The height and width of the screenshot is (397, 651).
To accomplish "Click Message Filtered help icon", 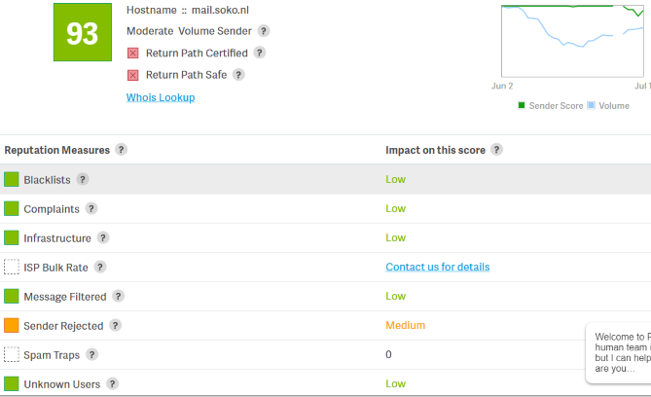I will (x=119, y=296).
